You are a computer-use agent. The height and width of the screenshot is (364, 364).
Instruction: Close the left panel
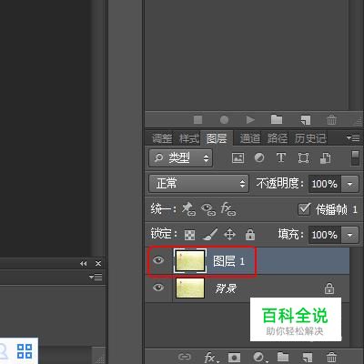point(98,264)
